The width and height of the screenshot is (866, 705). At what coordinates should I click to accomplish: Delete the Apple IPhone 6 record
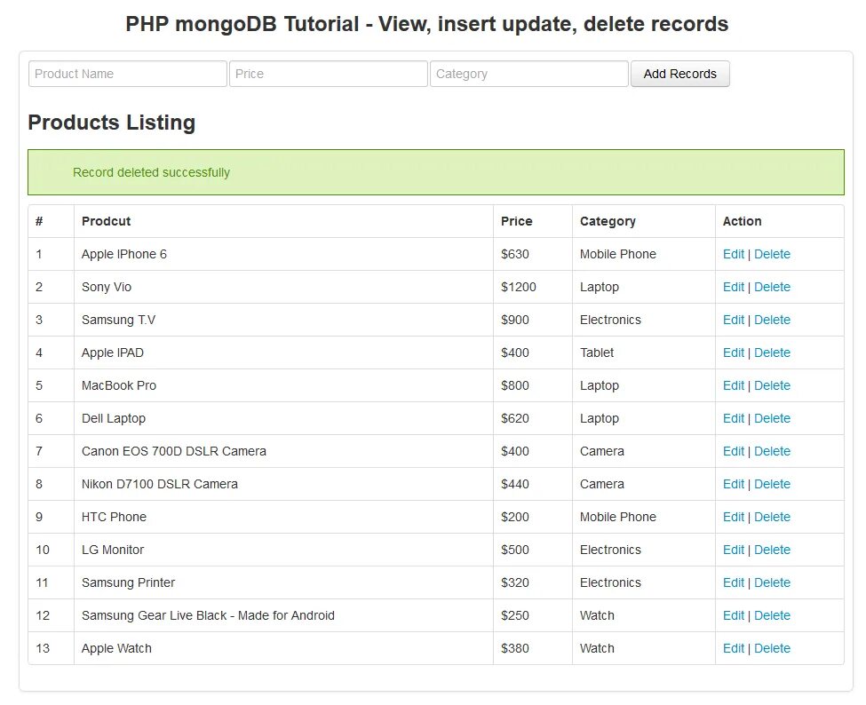[772, 254]
